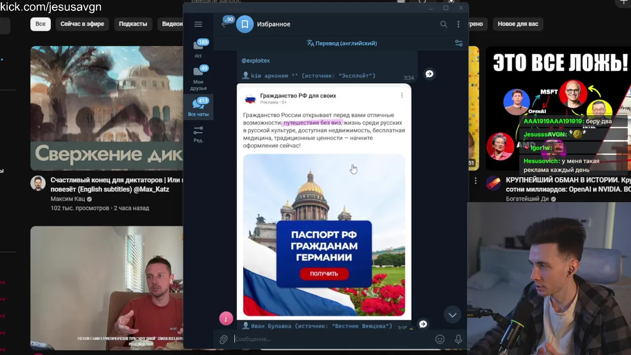Search within the Избранное chat
Viewport: 631px width, 355px height.
[444, 24]
